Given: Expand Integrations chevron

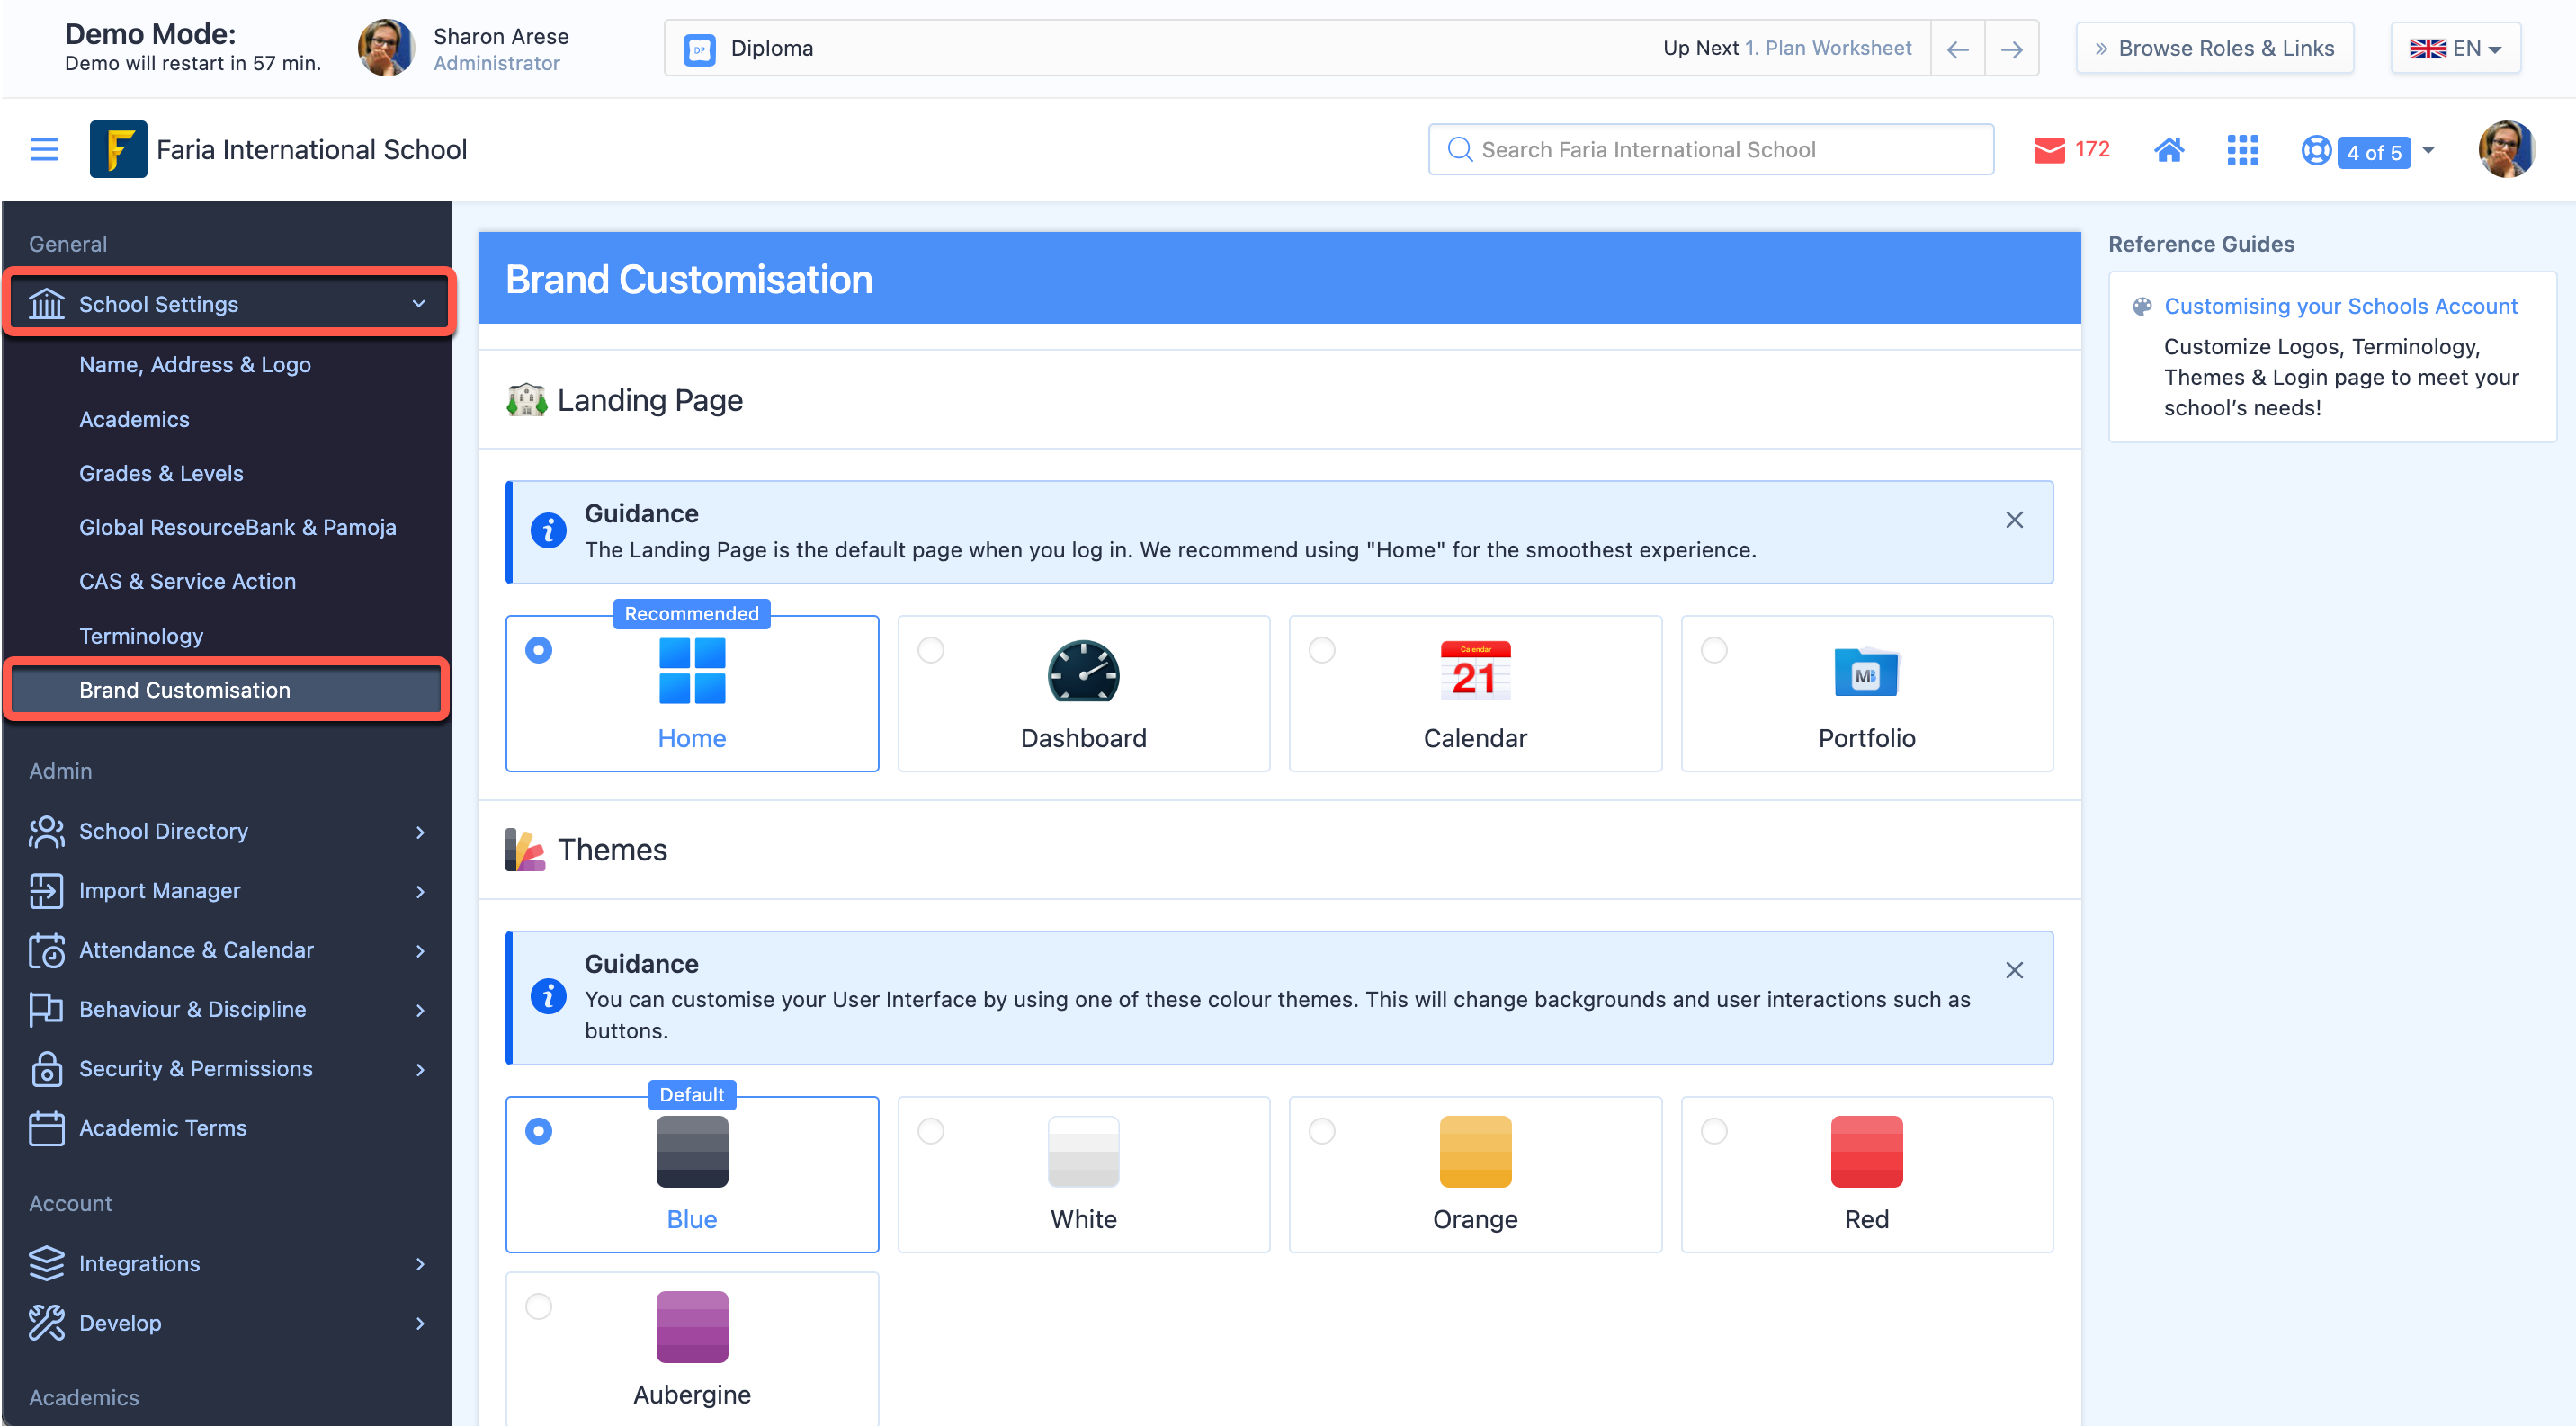Looking at the screenshot, I should pos(420,1264).
